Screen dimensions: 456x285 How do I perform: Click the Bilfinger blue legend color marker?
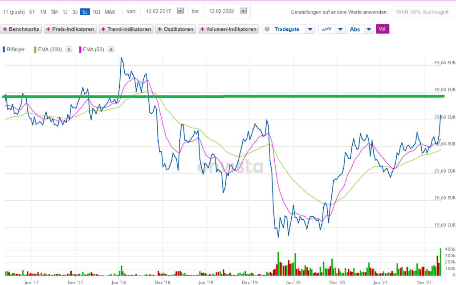click(4, 50)
